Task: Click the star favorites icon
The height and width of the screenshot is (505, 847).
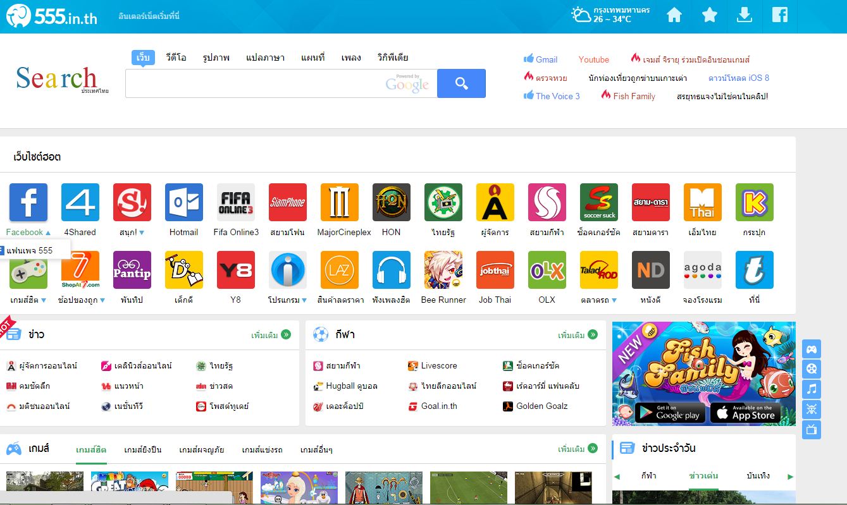Action: coord(710,15)
